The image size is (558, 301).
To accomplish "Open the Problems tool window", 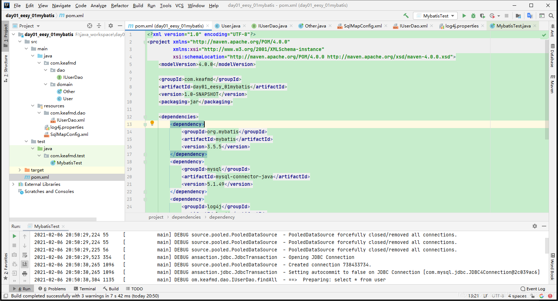I will pyautogui.click(x=52, y=289).
